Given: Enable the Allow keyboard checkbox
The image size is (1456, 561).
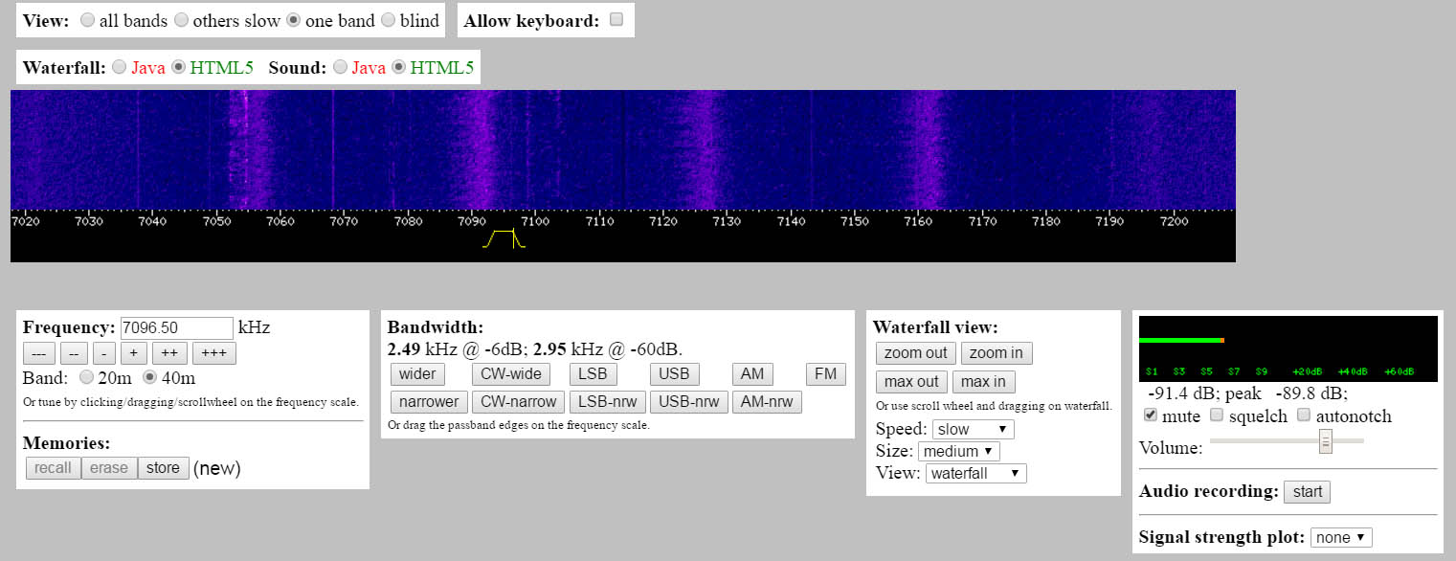Looking at the screenshot, I should [x=616, y=19].
